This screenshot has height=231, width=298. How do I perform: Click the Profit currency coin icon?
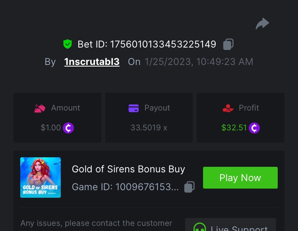coord(254,128)
